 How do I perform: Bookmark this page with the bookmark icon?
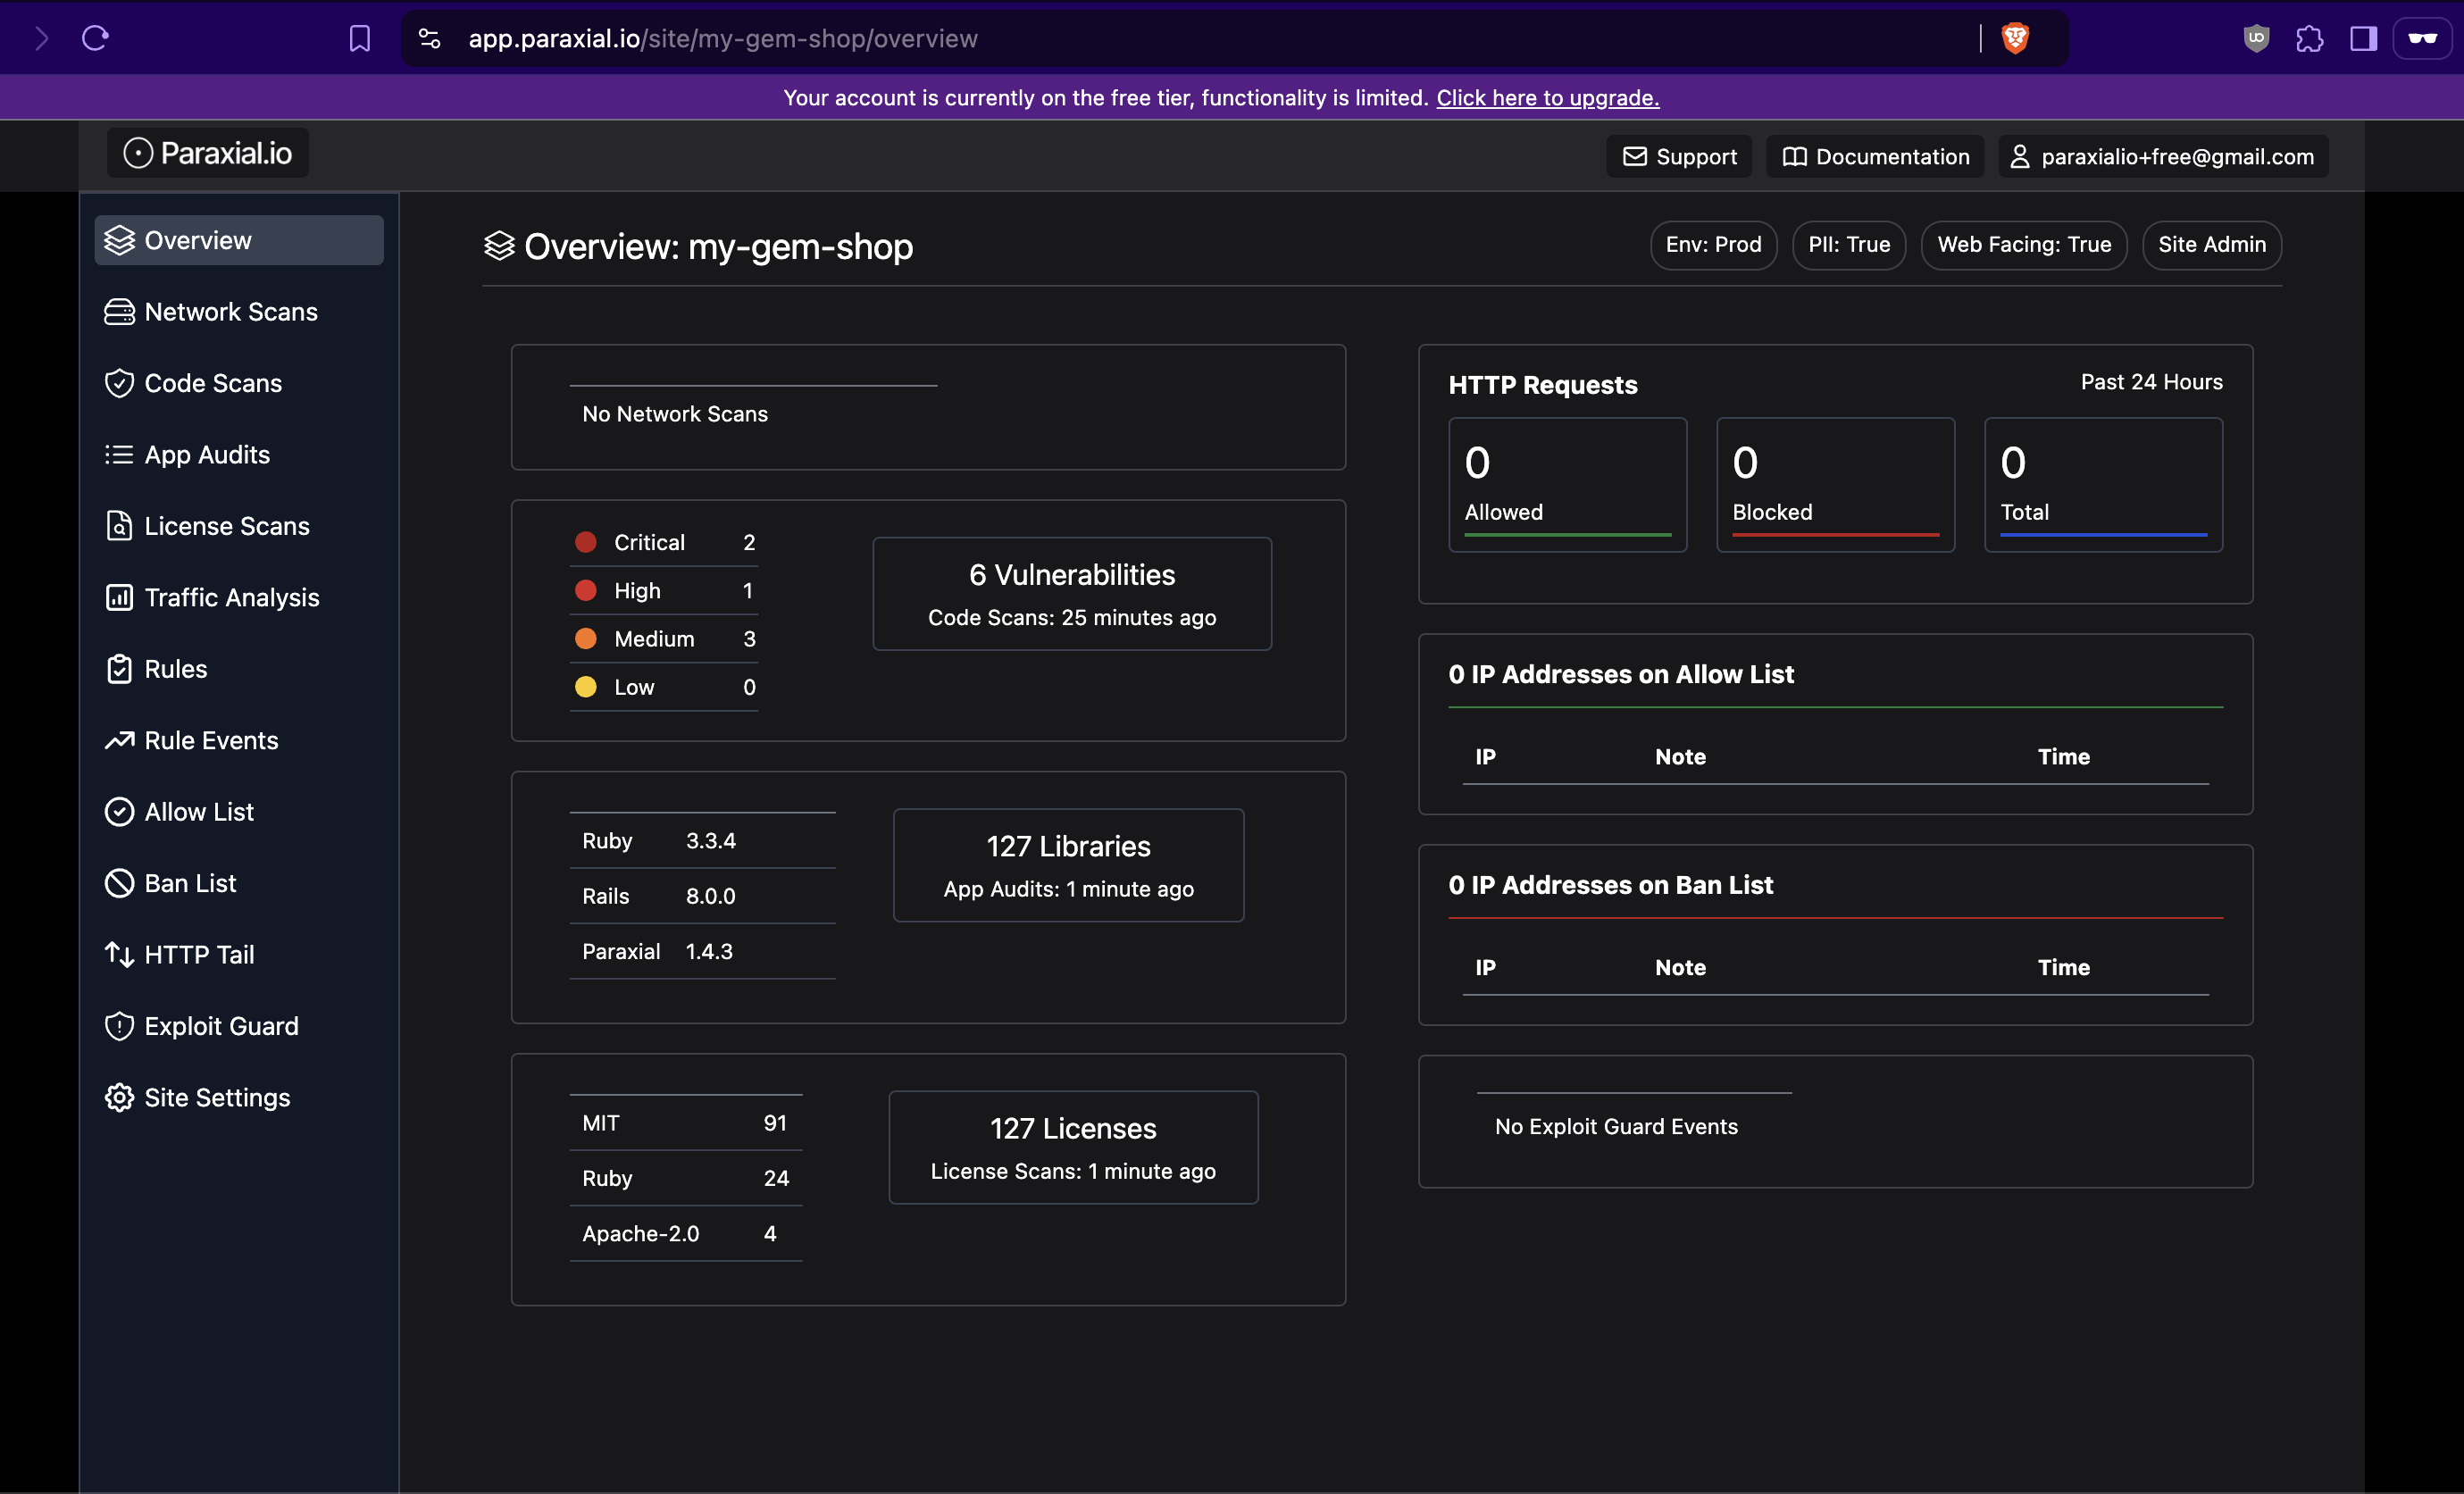point(360,39)
